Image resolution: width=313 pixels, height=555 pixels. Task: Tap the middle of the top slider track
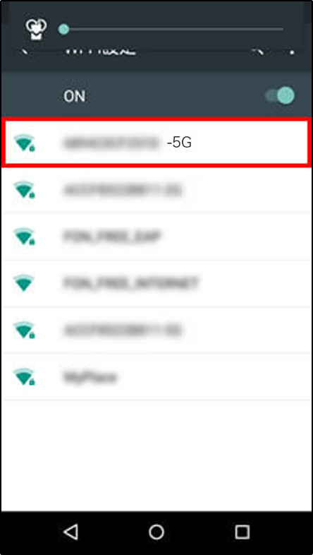pyautogui.click(x=171, y=29)
